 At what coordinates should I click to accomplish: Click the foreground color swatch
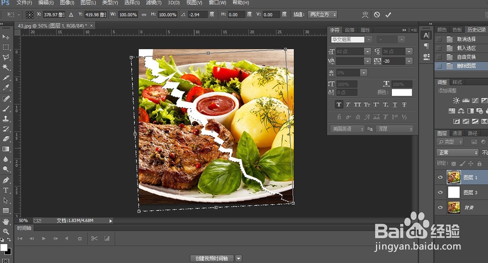[3, 247]
